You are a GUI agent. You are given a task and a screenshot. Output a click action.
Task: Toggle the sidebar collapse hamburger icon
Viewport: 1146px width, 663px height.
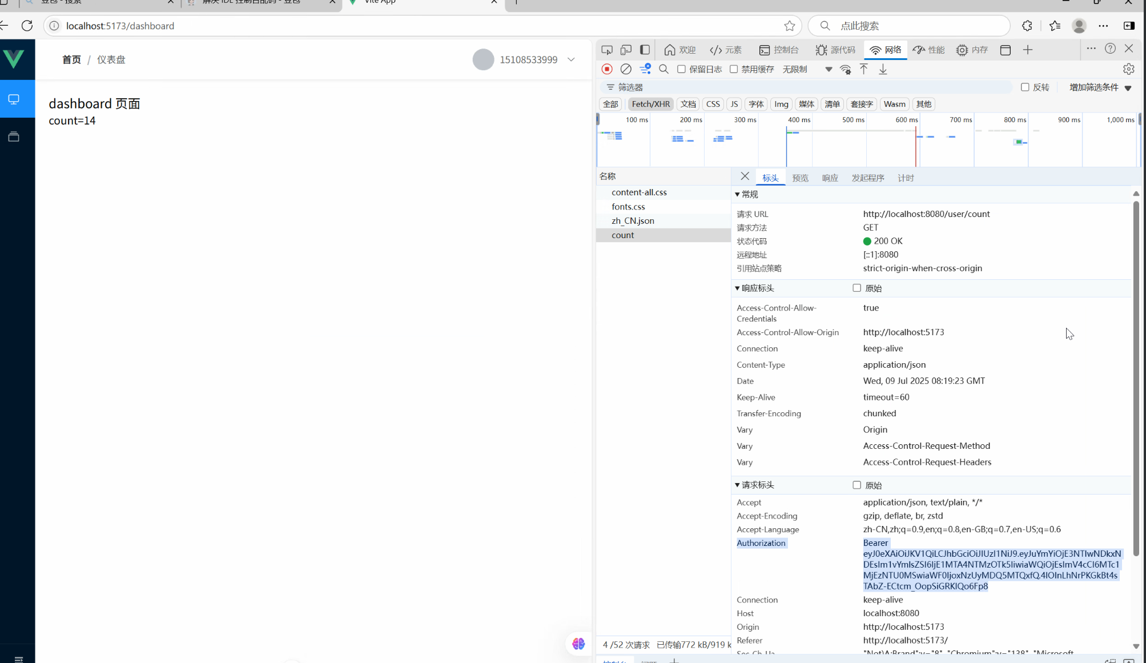[x=18, y=658]
